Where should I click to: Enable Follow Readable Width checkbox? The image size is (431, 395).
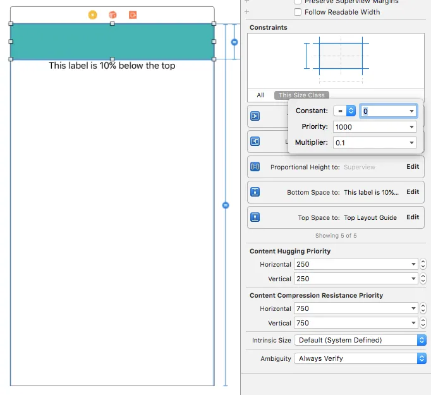click(298, 12)
